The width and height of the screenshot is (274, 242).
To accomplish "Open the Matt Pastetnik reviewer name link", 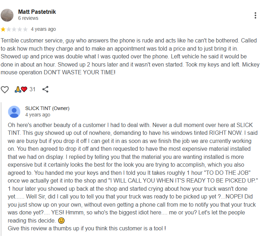I will click(37, 12).
